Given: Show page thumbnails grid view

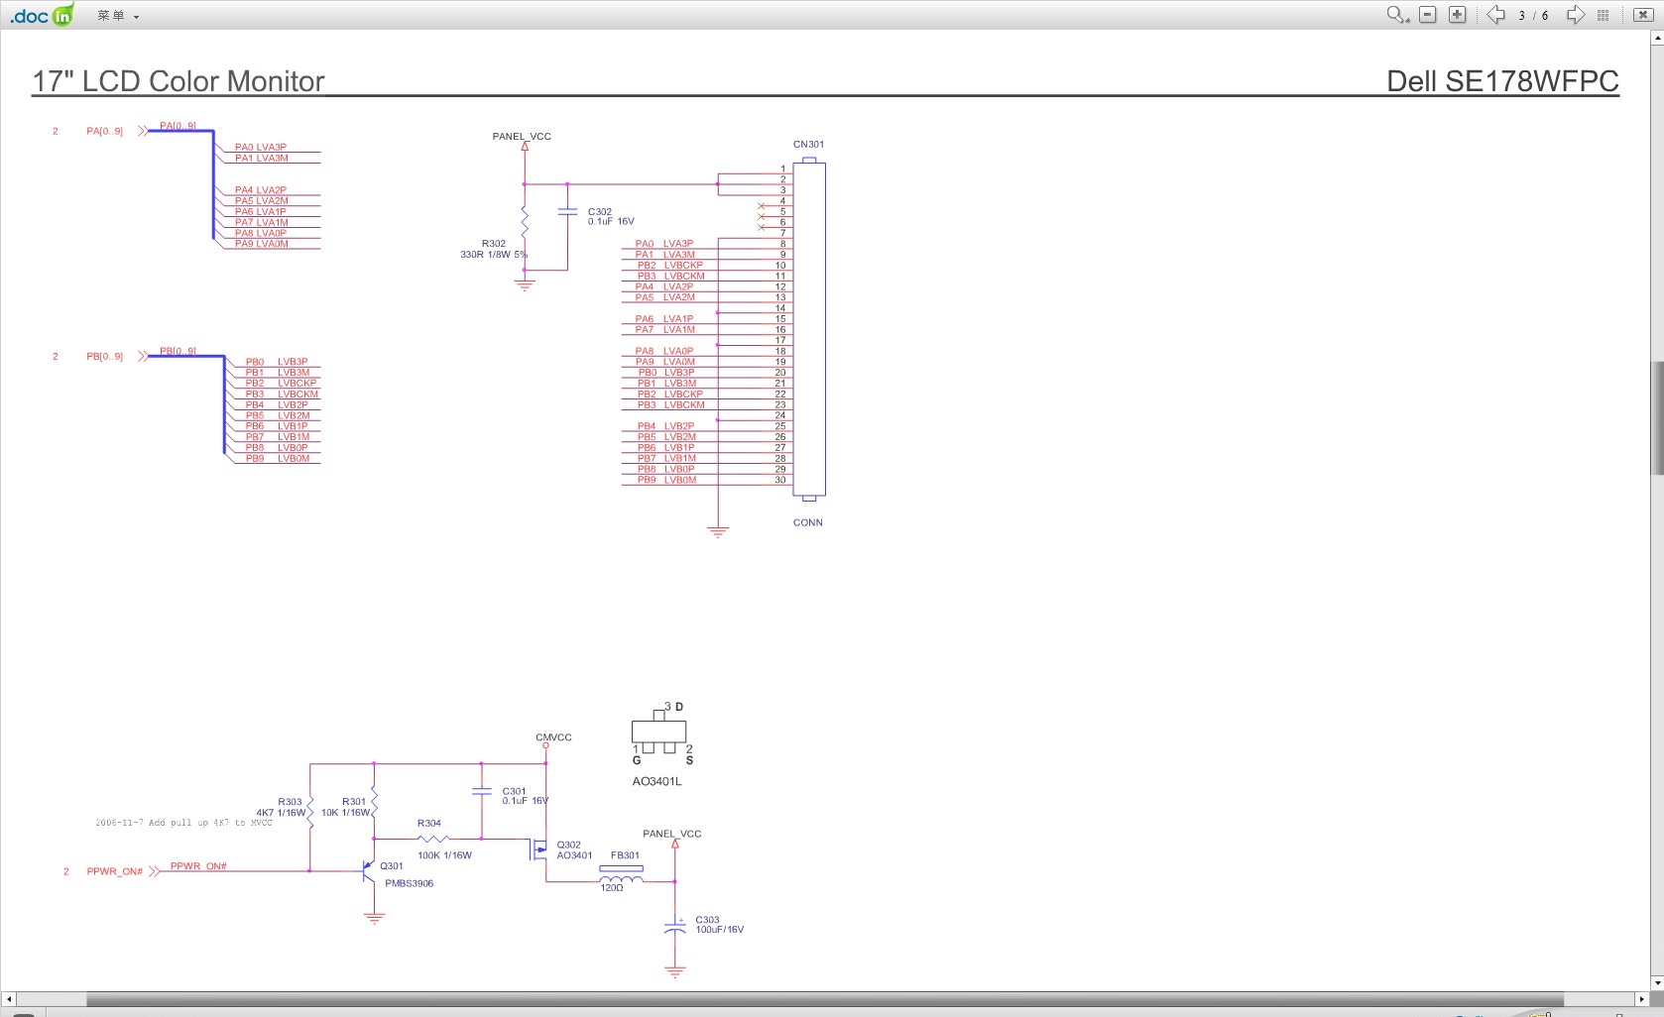Looking at the screenshot, I should tap(1604, 15).
